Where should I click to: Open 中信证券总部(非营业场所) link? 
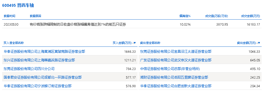coord(170,69)
